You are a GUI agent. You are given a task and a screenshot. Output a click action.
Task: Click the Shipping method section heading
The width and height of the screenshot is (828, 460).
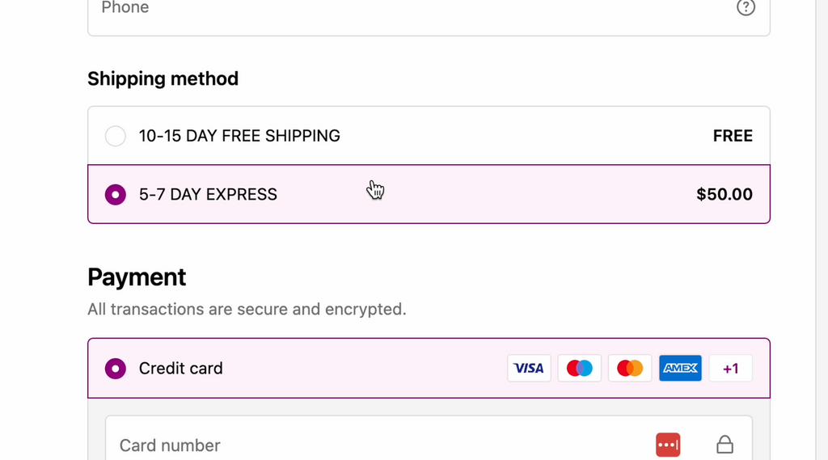pyautogui.click(x=163, y=78)
